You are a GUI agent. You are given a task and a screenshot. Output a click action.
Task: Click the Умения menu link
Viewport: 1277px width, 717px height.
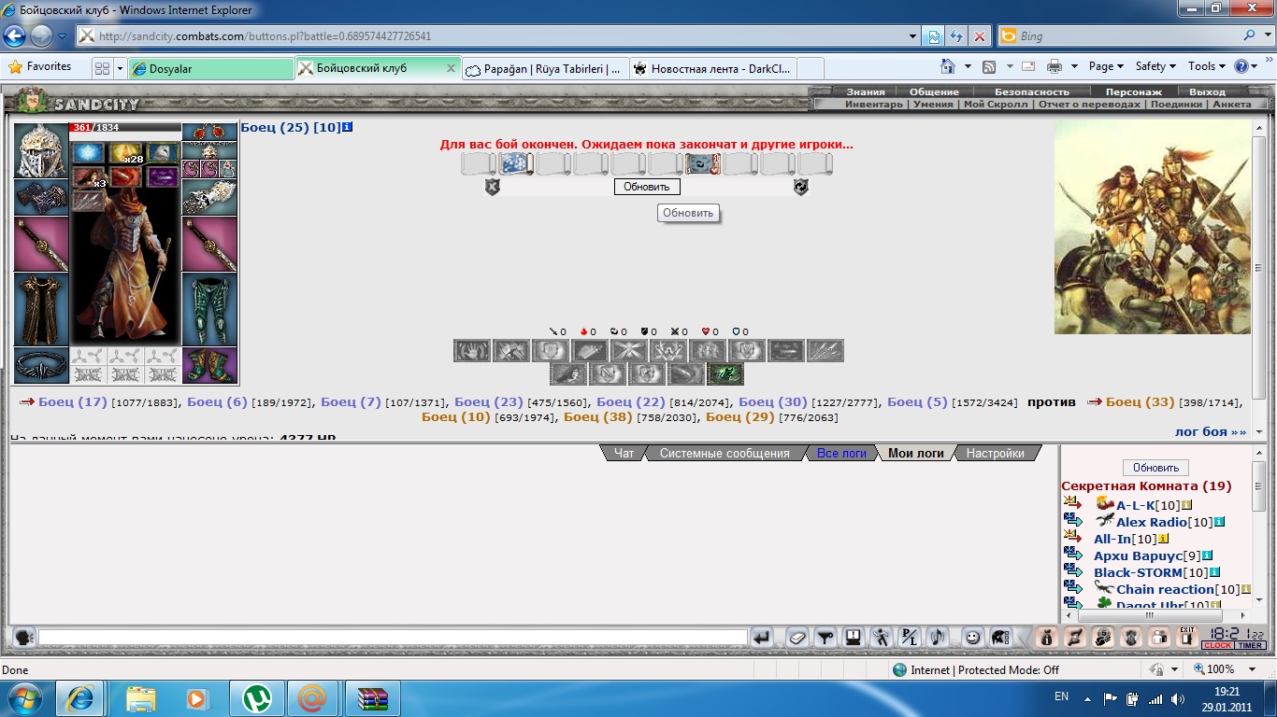coord(933,104)
